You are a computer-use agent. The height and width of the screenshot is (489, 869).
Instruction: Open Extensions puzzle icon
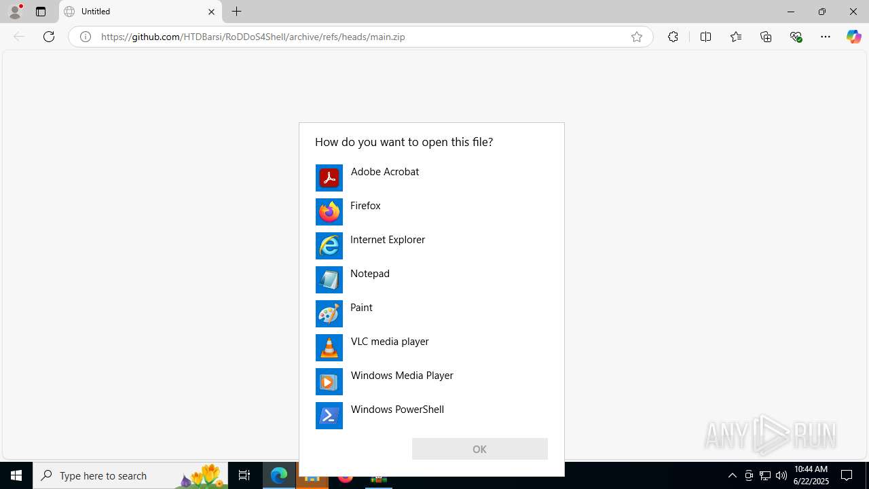click(x=673, y=37)
